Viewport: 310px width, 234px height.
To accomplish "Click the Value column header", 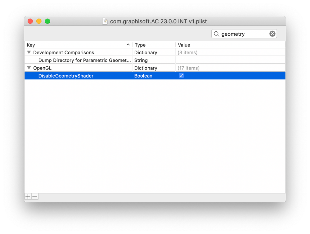I will [x=230, y=45].
